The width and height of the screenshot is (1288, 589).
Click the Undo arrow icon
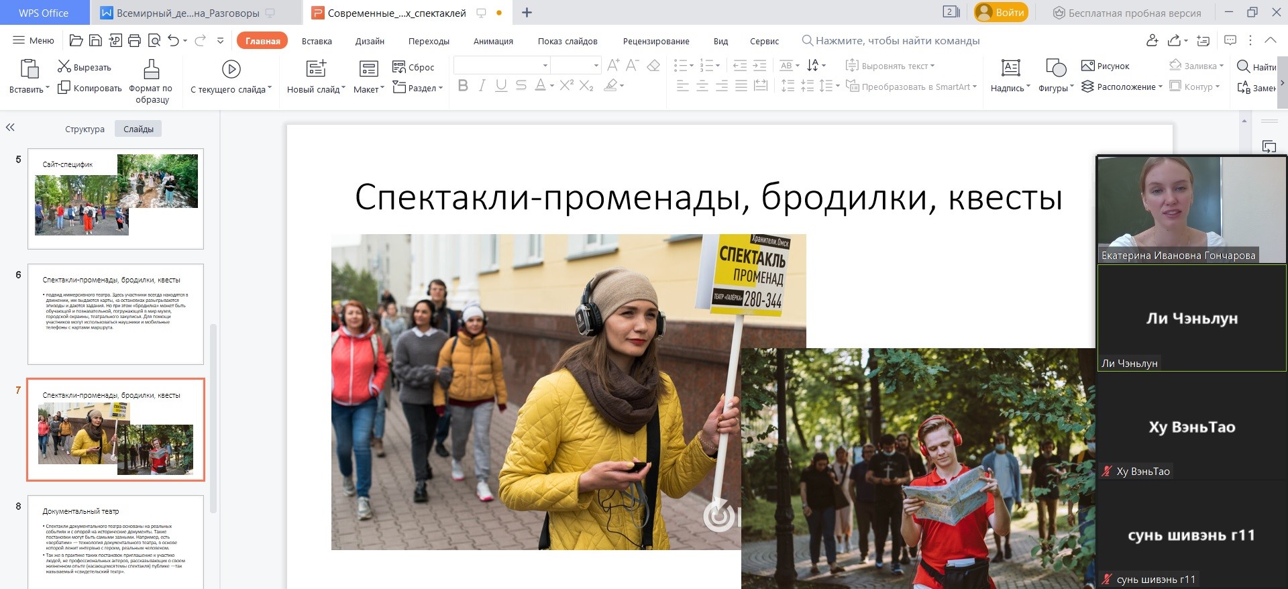pyautogui.click(x=173, y=41)
